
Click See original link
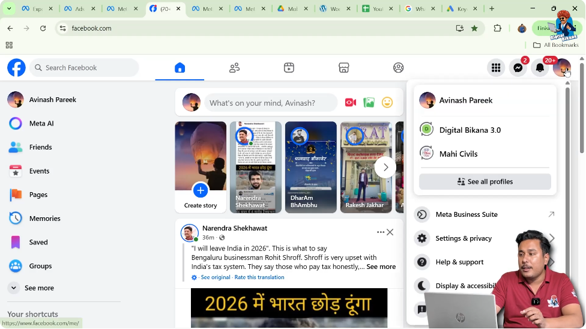(x=216, y=277)
